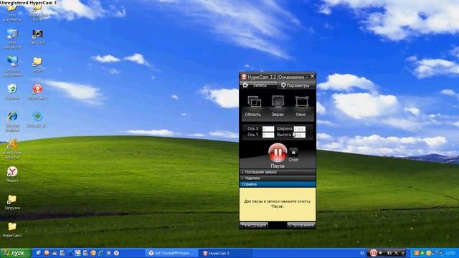Click the Ось X input field
This screenshot has width=459, height=258.
[x=268, y=129]
